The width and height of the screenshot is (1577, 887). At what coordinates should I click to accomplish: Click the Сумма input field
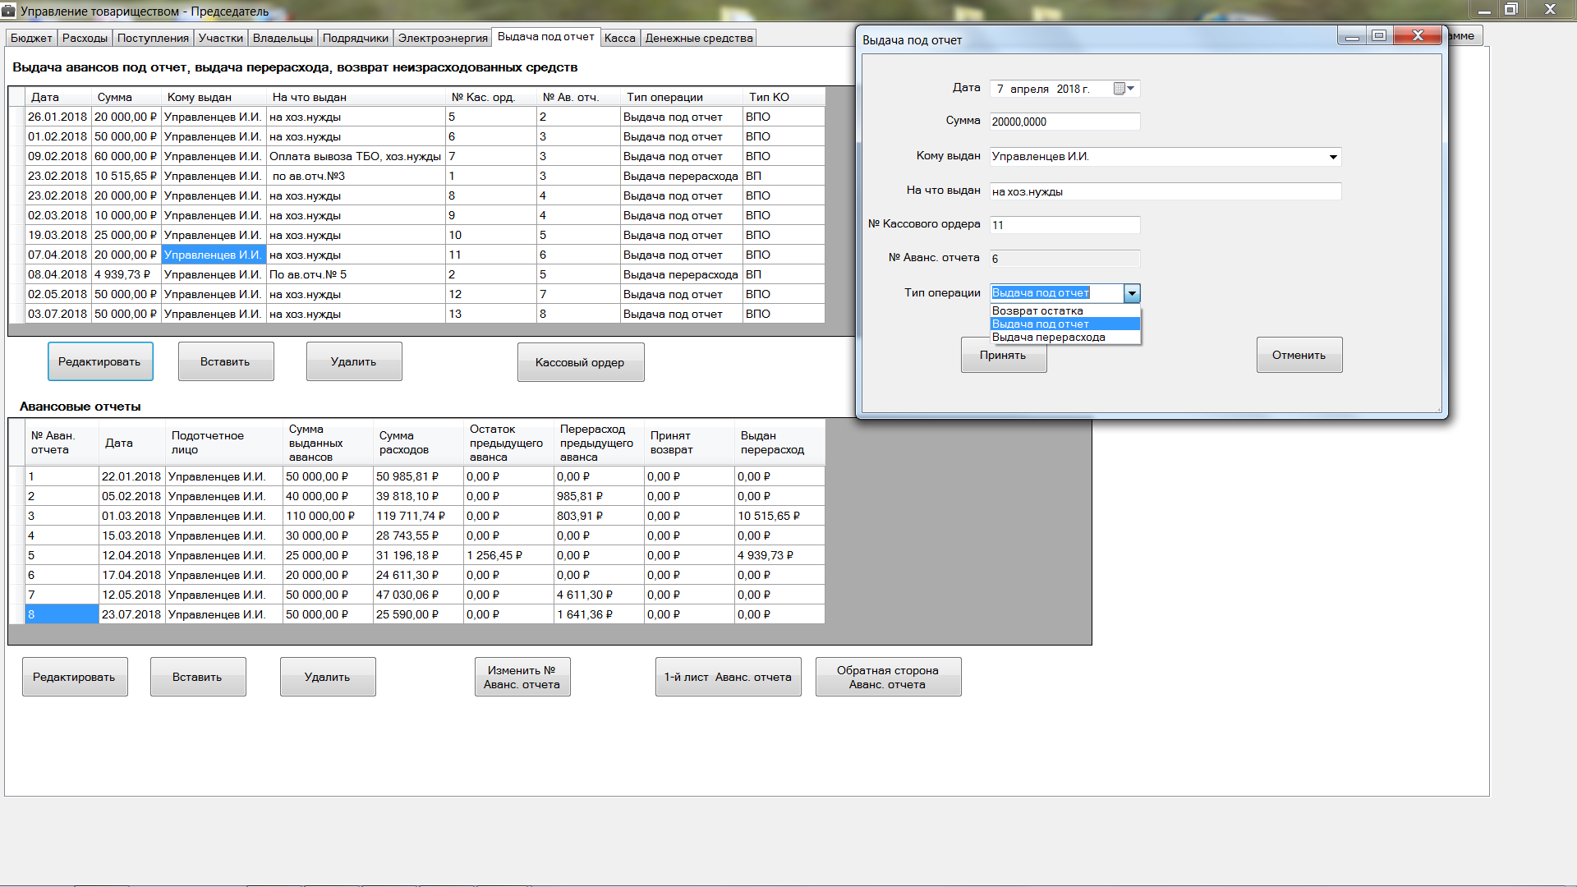tap(1064, 122)
